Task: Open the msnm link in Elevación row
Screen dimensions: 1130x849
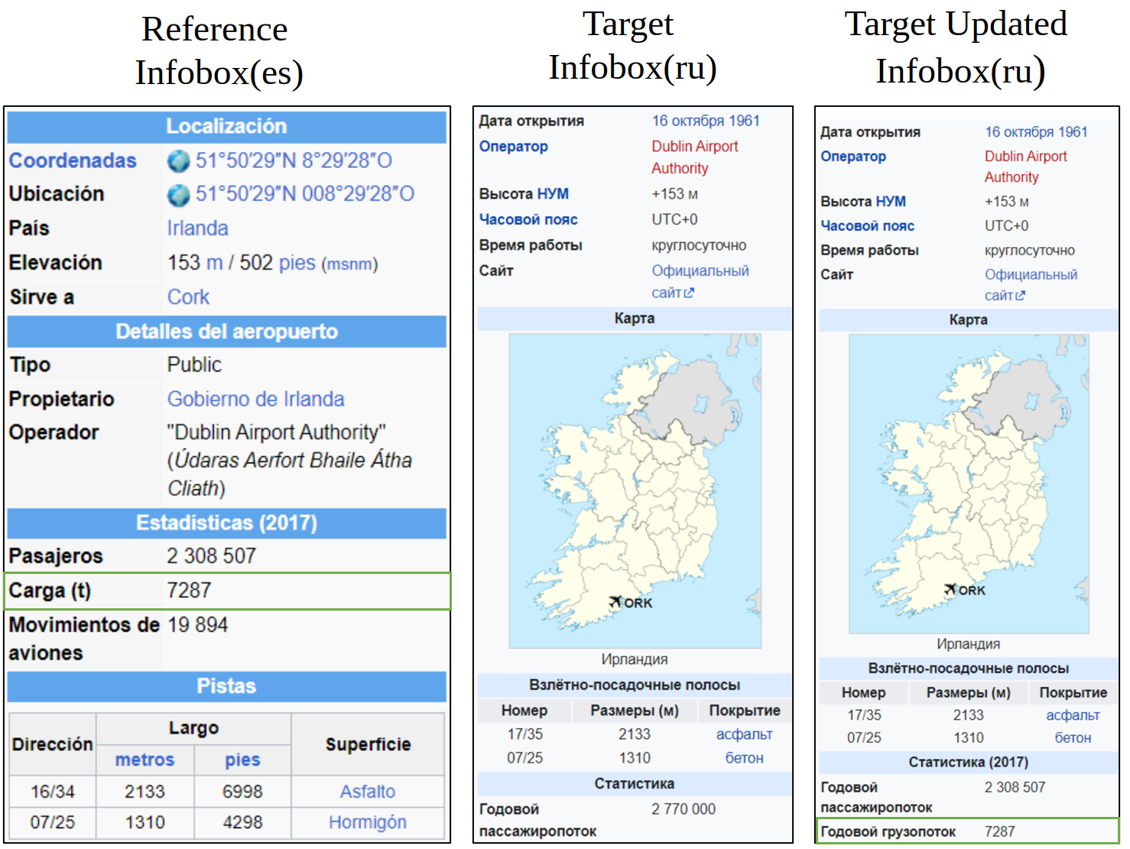Action: (349, 264)
